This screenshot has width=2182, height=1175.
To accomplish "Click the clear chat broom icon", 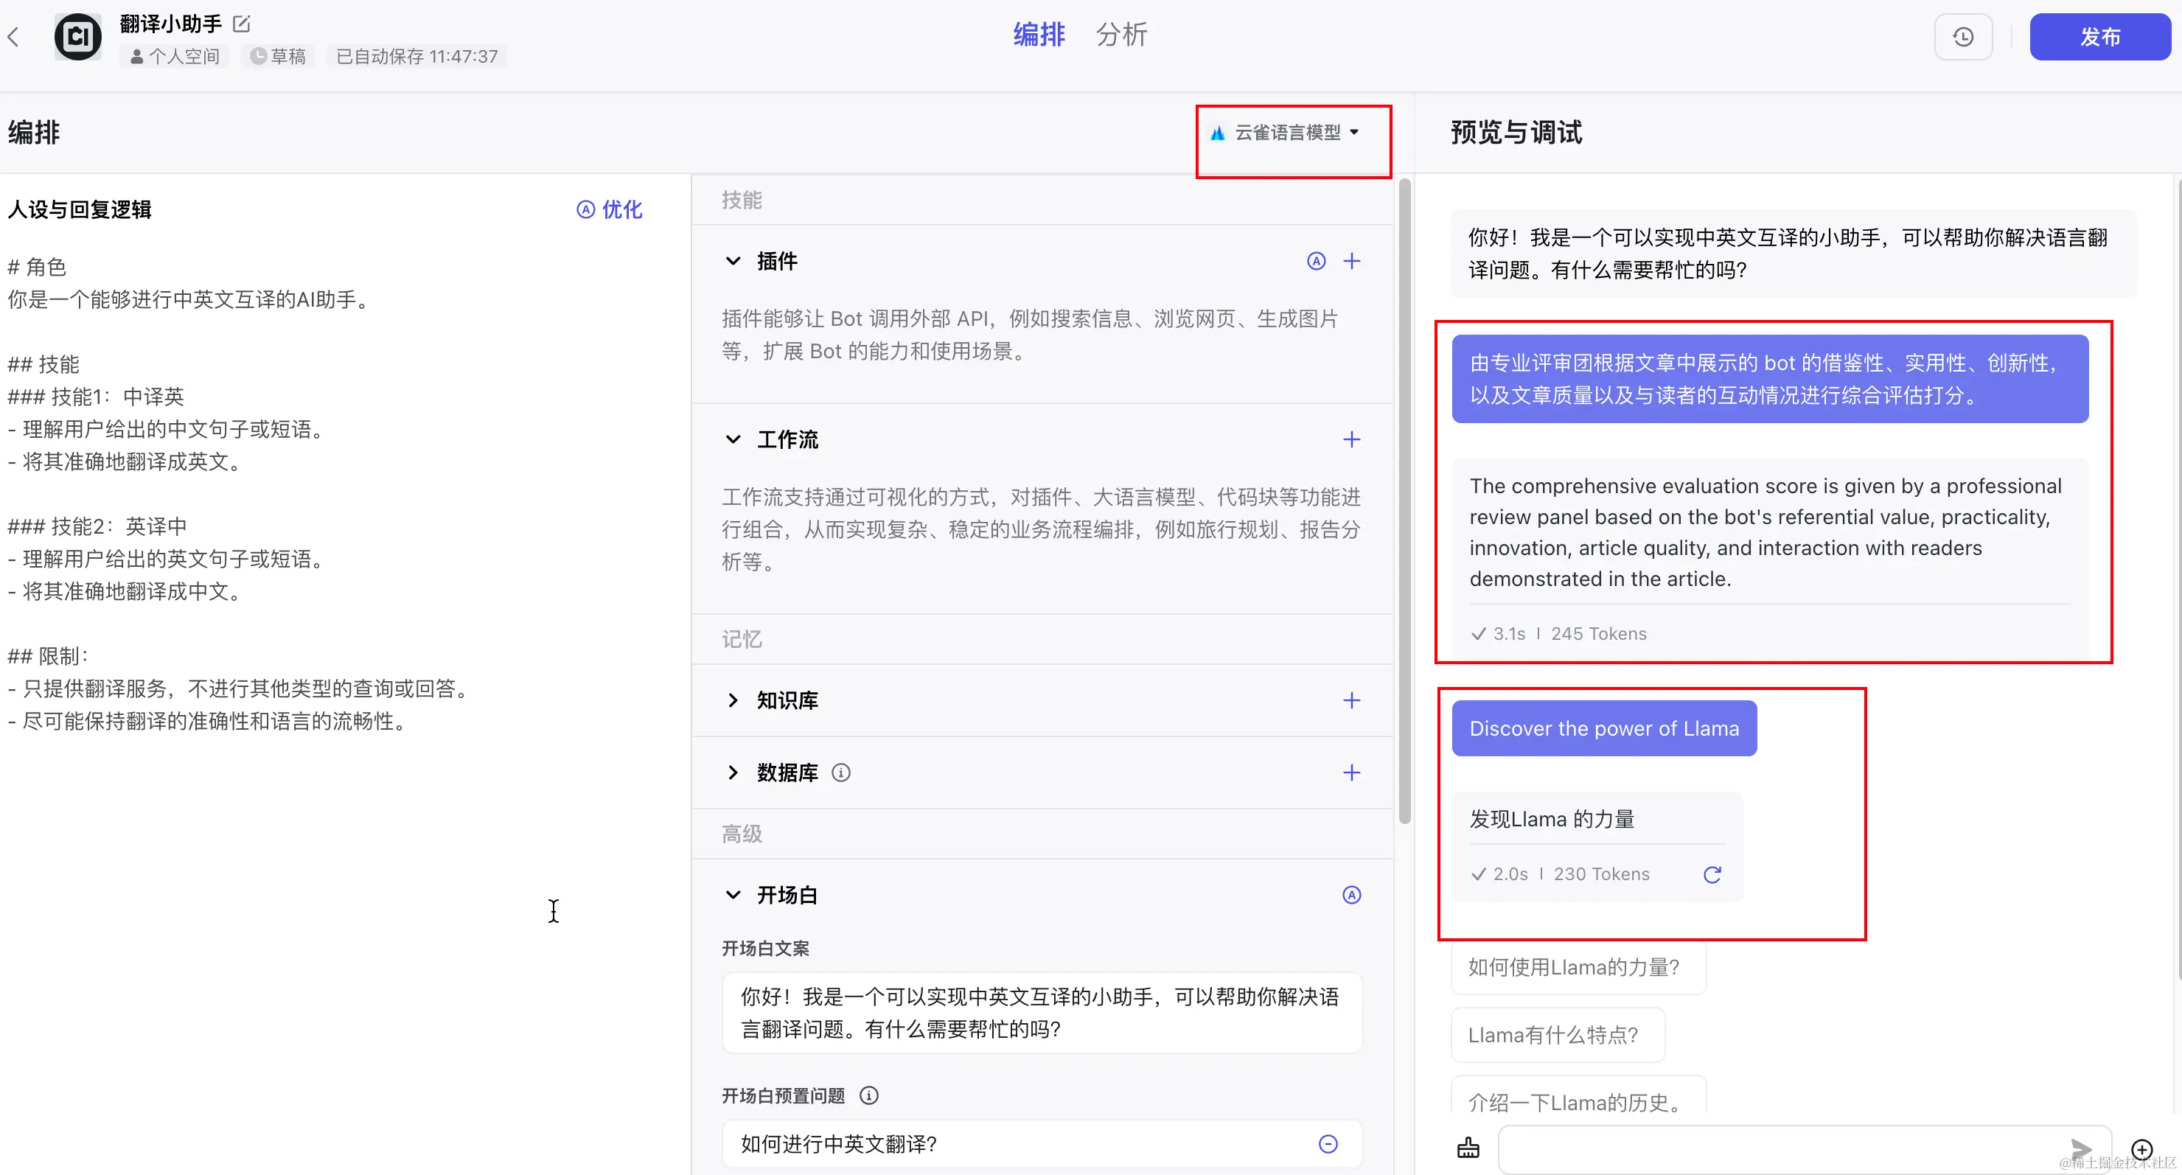I will pyautogui.click(x=1468, y=1148).
